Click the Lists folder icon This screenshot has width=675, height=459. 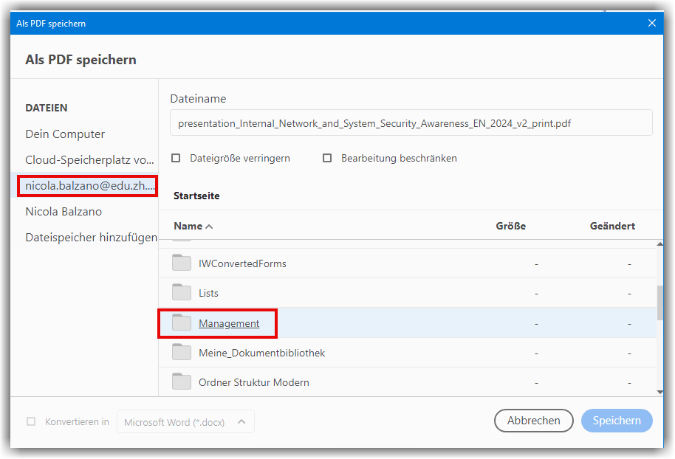tap(182, 293)
